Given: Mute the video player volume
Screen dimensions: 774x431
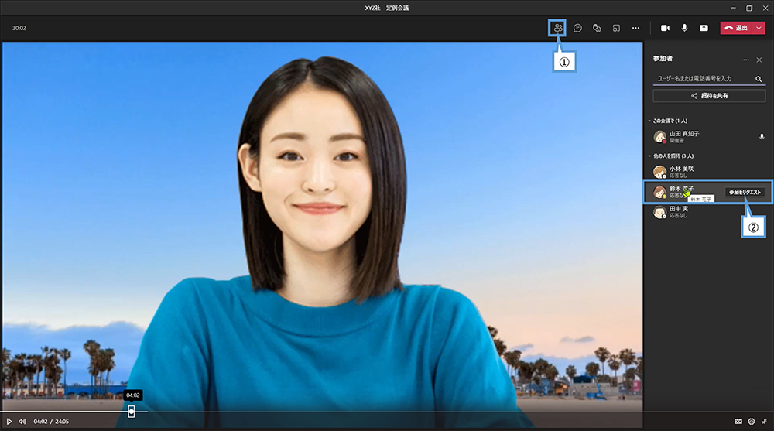Looking at the screenshot, I should point(22,422).
